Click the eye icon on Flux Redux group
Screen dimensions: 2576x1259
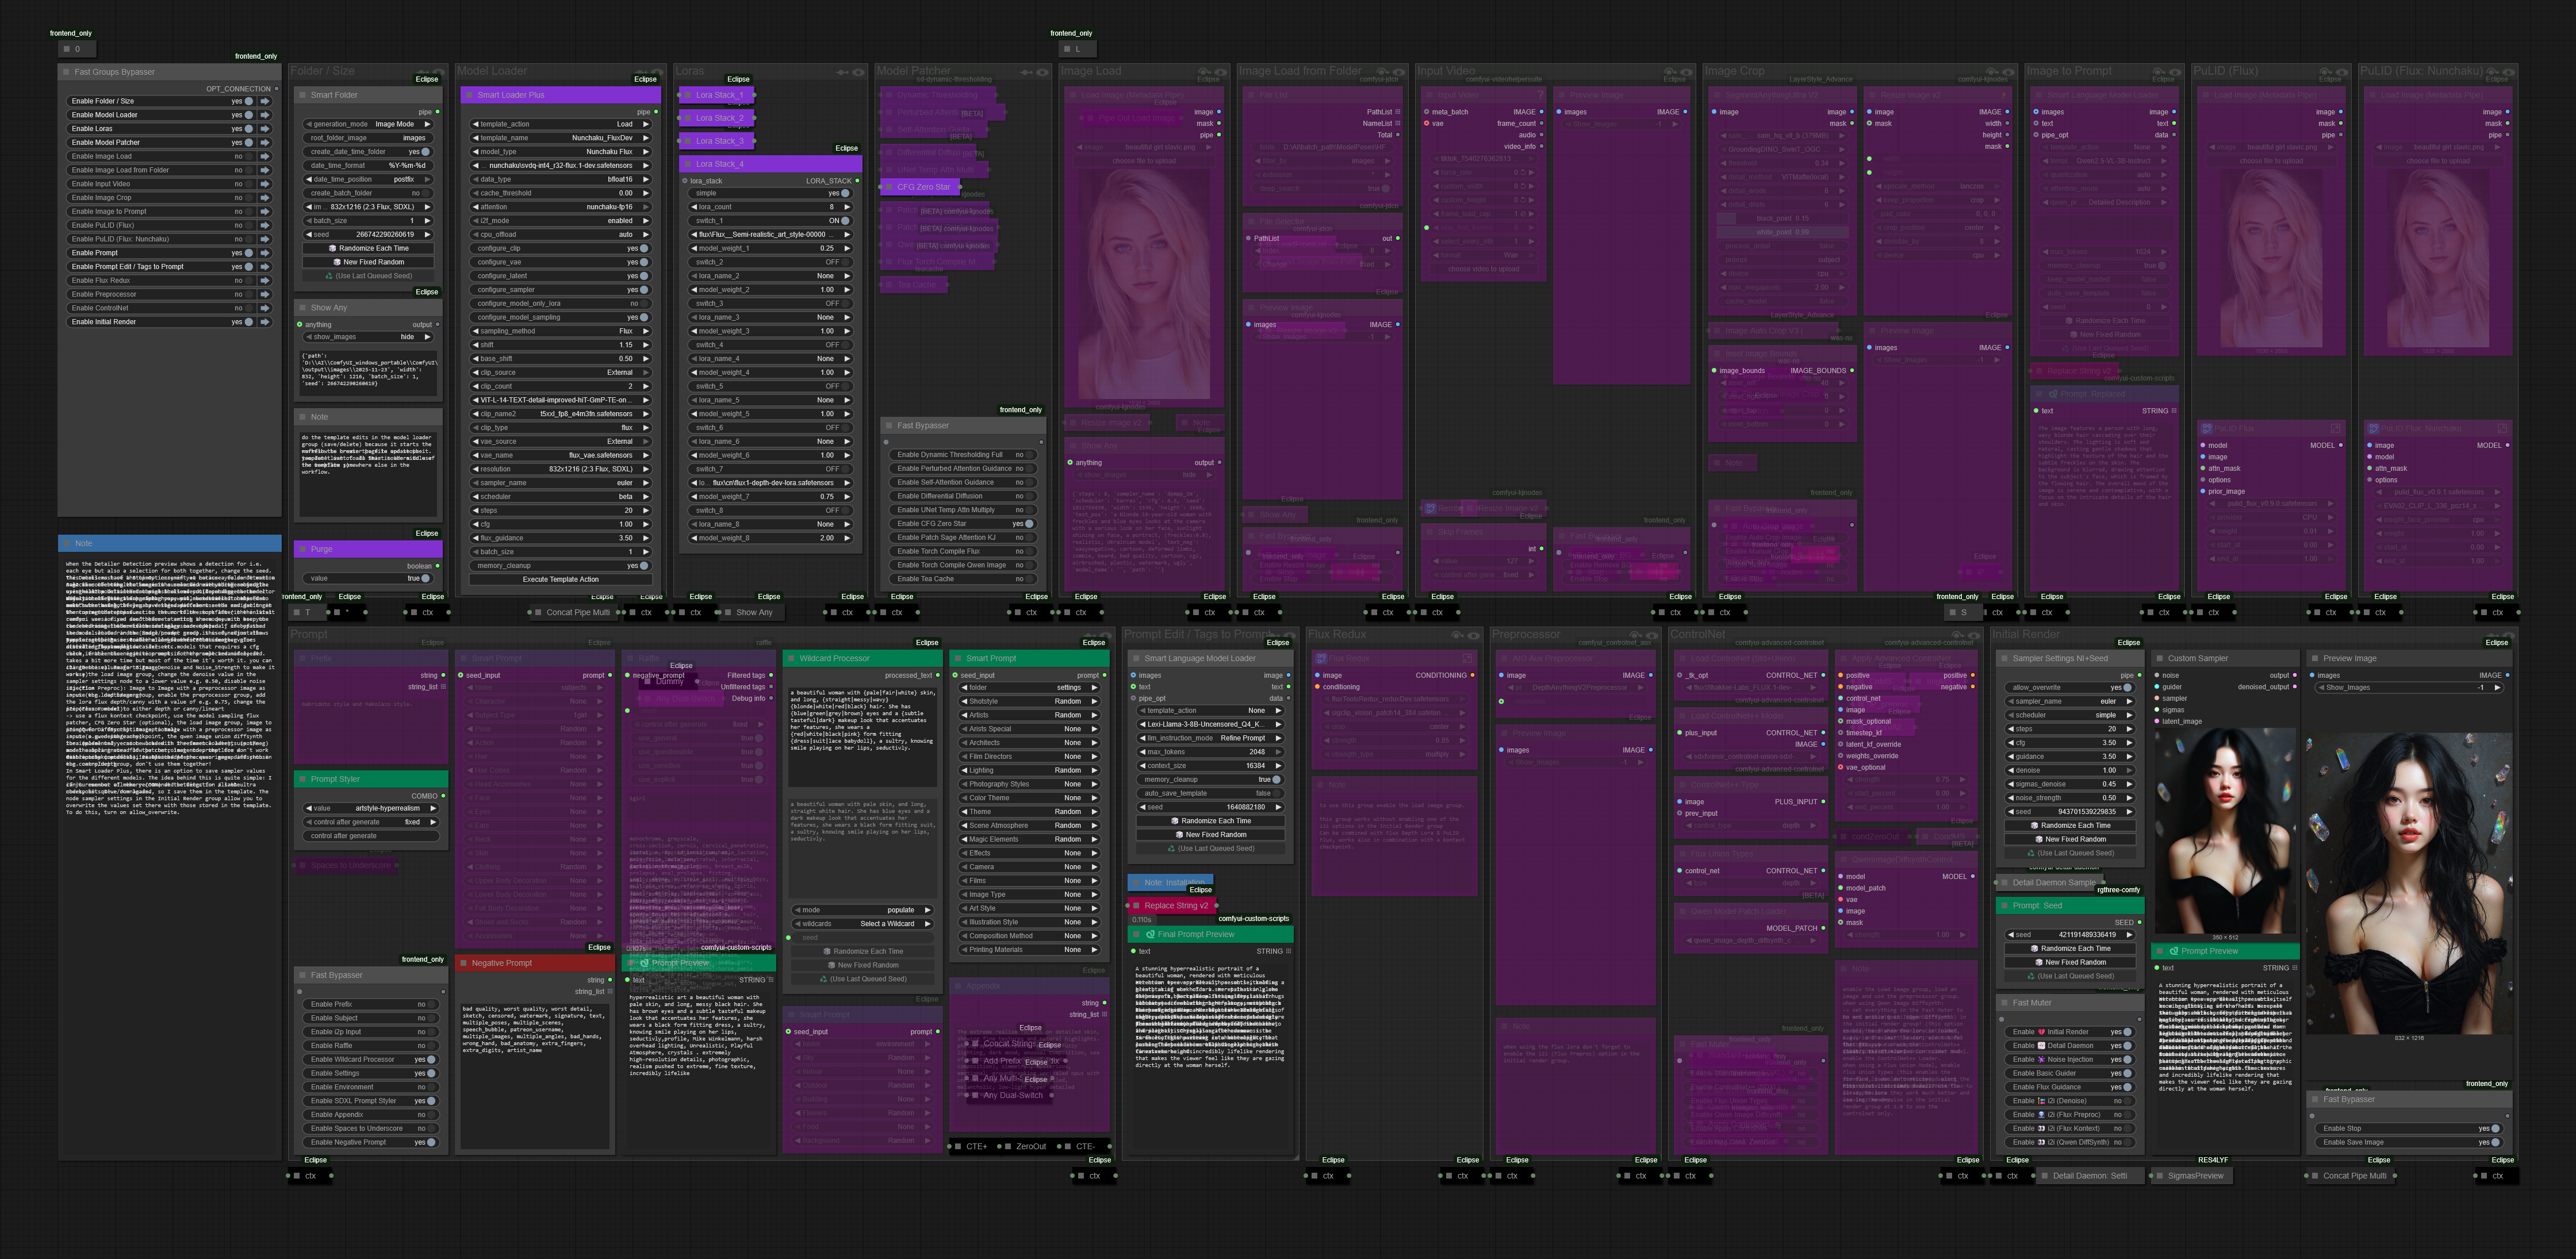tap(1473, 635)
